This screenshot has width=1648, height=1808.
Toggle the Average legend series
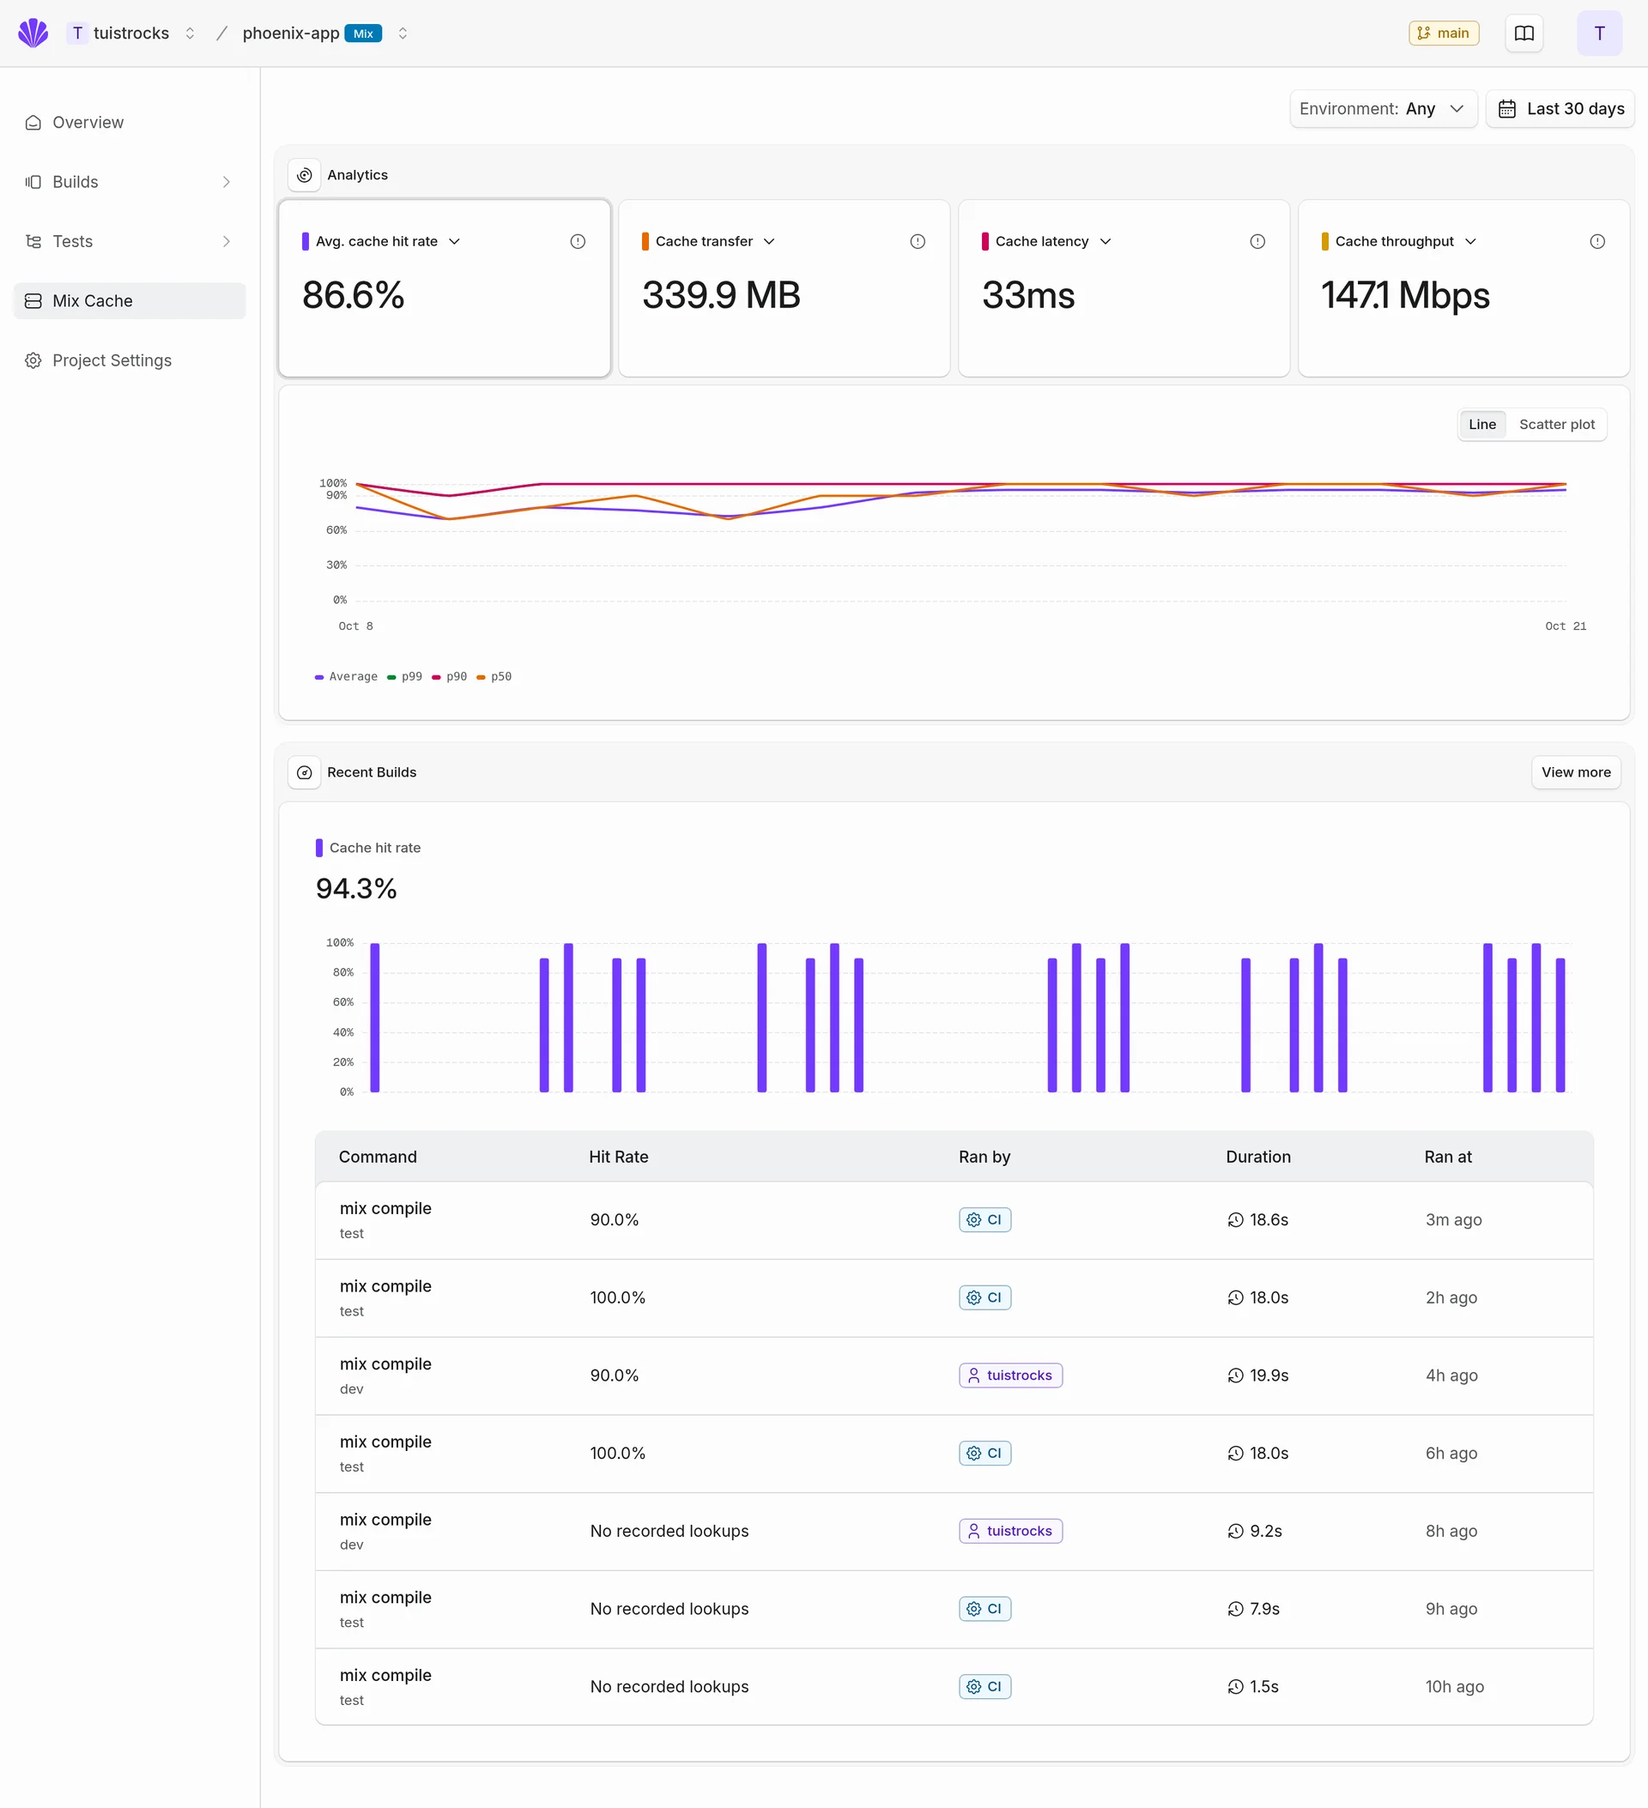[346, 677]
